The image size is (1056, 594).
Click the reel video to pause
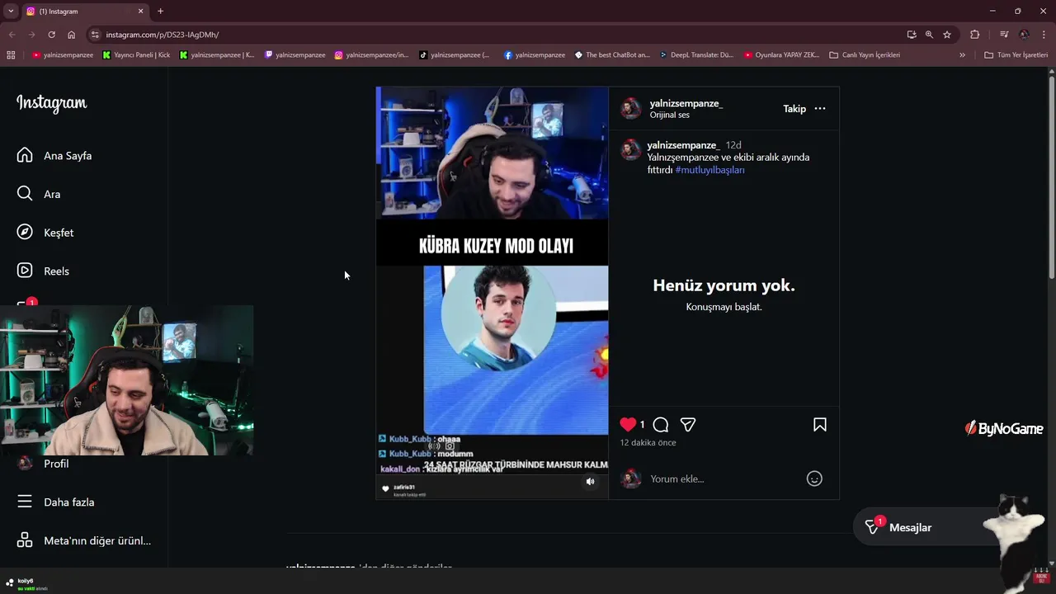tap(492, 293)
